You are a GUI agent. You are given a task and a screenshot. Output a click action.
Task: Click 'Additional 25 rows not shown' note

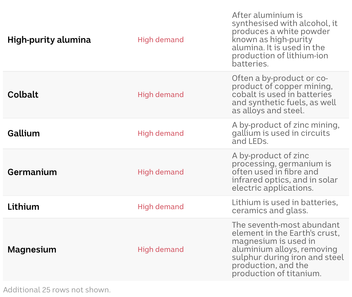(57, 290)
